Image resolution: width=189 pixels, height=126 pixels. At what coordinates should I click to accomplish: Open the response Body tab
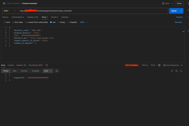click(x=3, y=65)
